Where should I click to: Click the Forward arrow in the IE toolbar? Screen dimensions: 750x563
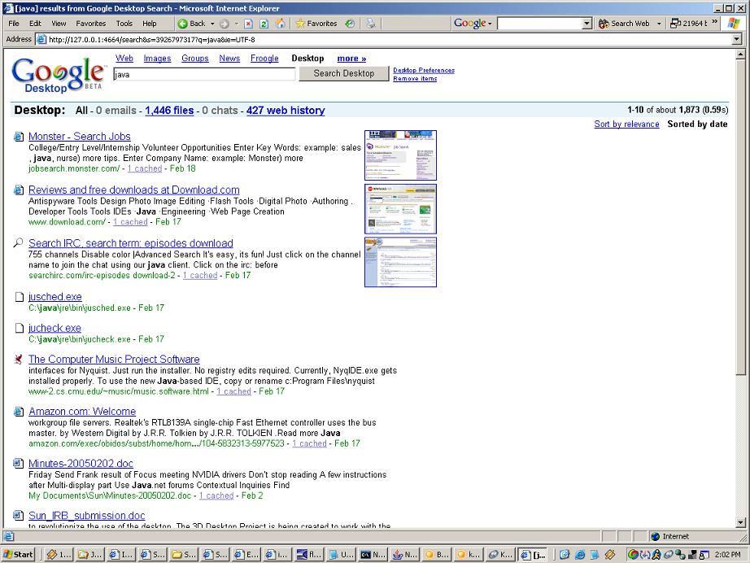[224, 24]
